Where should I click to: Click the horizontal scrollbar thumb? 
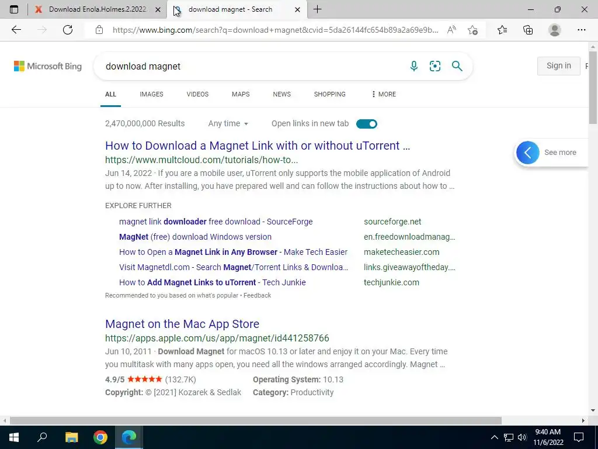click(256, 420)
